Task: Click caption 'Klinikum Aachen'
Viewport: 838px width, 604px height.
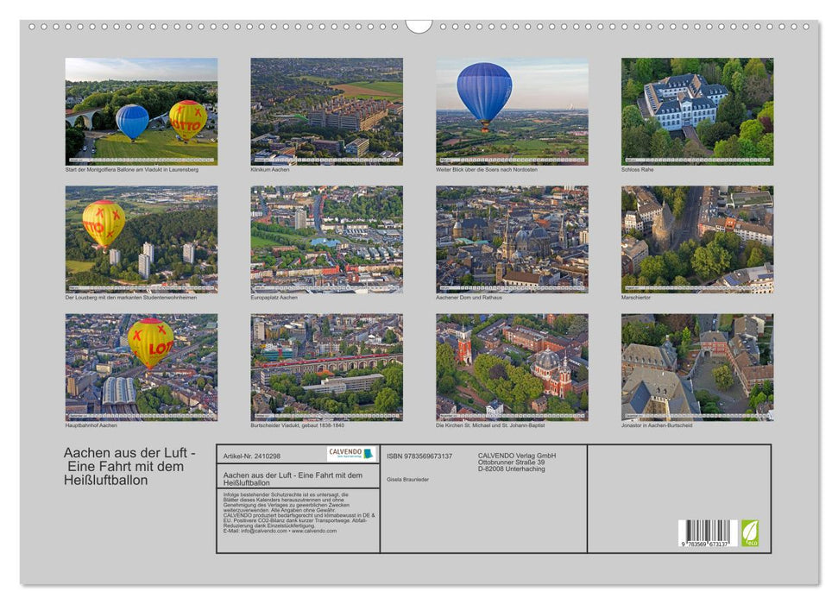Action: (x=270, y=169)
